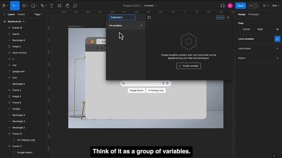Click I'm Feeling Lucky canvas button
282x158 pixels.
tap(156, 90)
